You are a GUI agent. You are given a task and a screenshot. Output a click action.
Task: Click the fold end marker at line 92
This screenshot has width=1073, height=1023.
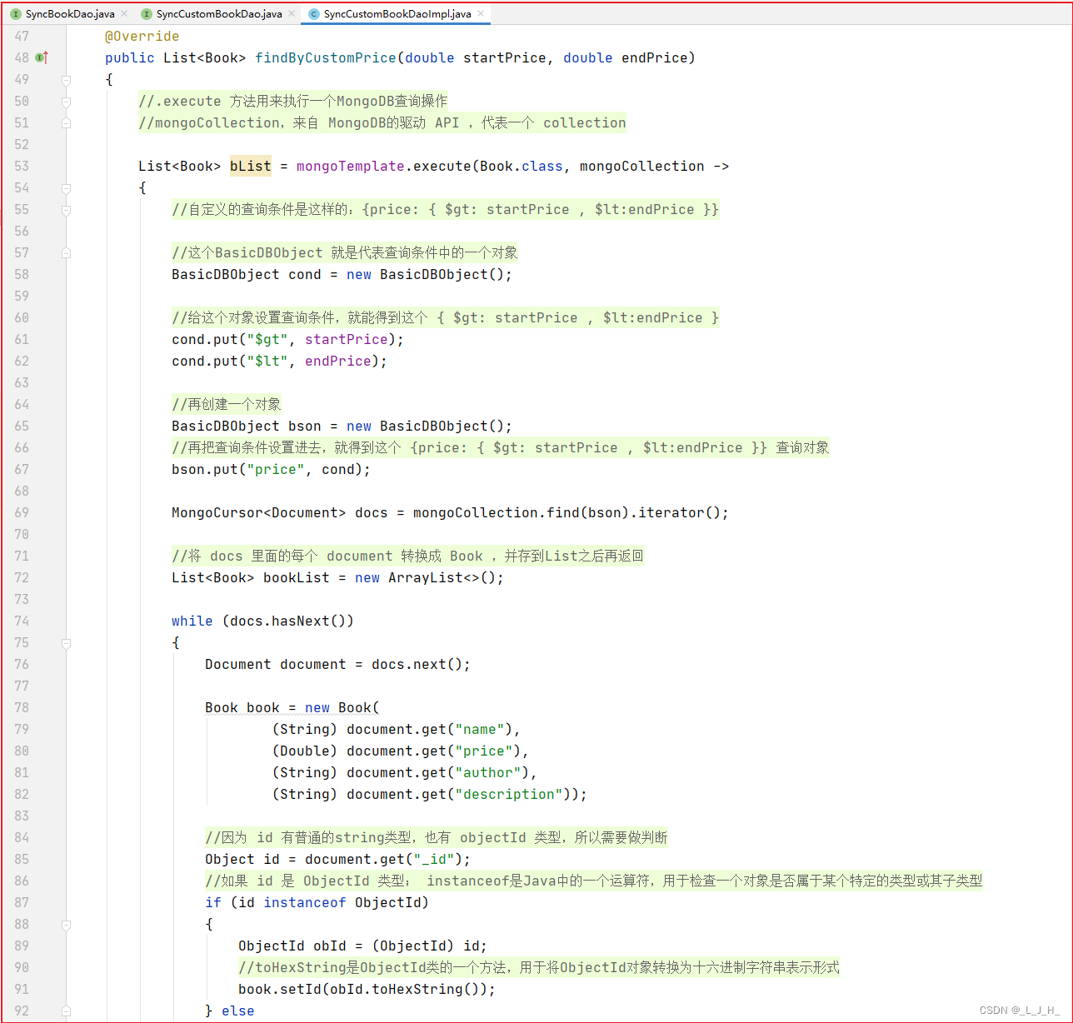pyautogui.click(x=66, y=1011)
